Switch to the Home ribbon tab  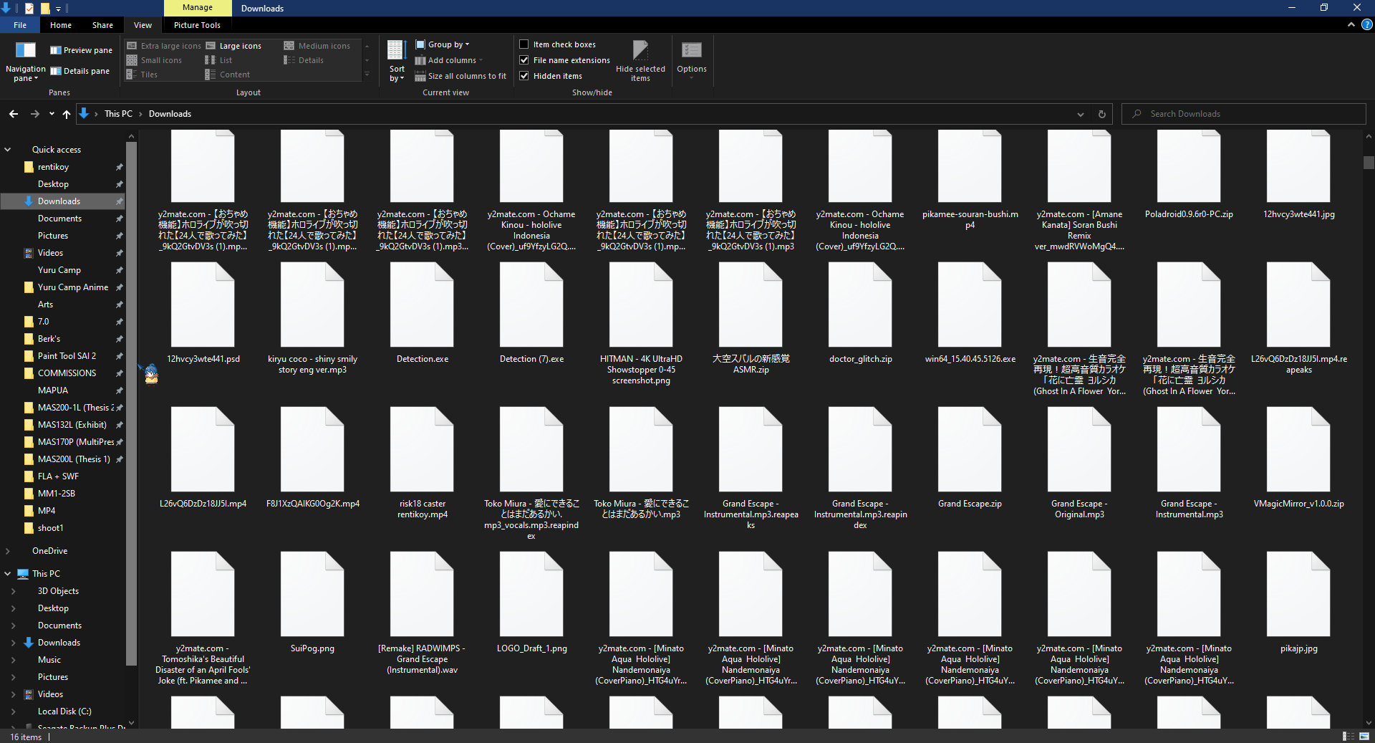(60, 25)
